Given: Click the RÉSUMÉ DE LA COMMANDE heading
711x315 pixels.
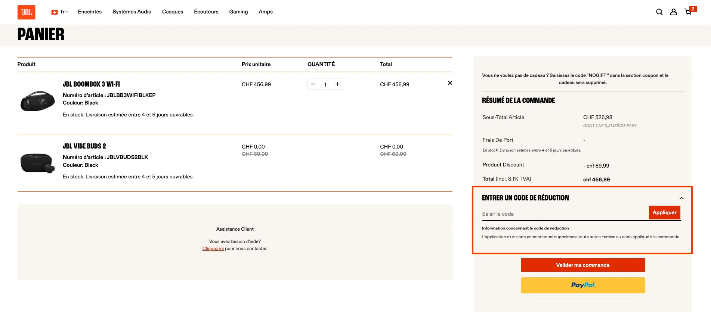Looking at the screenshot, I should click(519, 100).
